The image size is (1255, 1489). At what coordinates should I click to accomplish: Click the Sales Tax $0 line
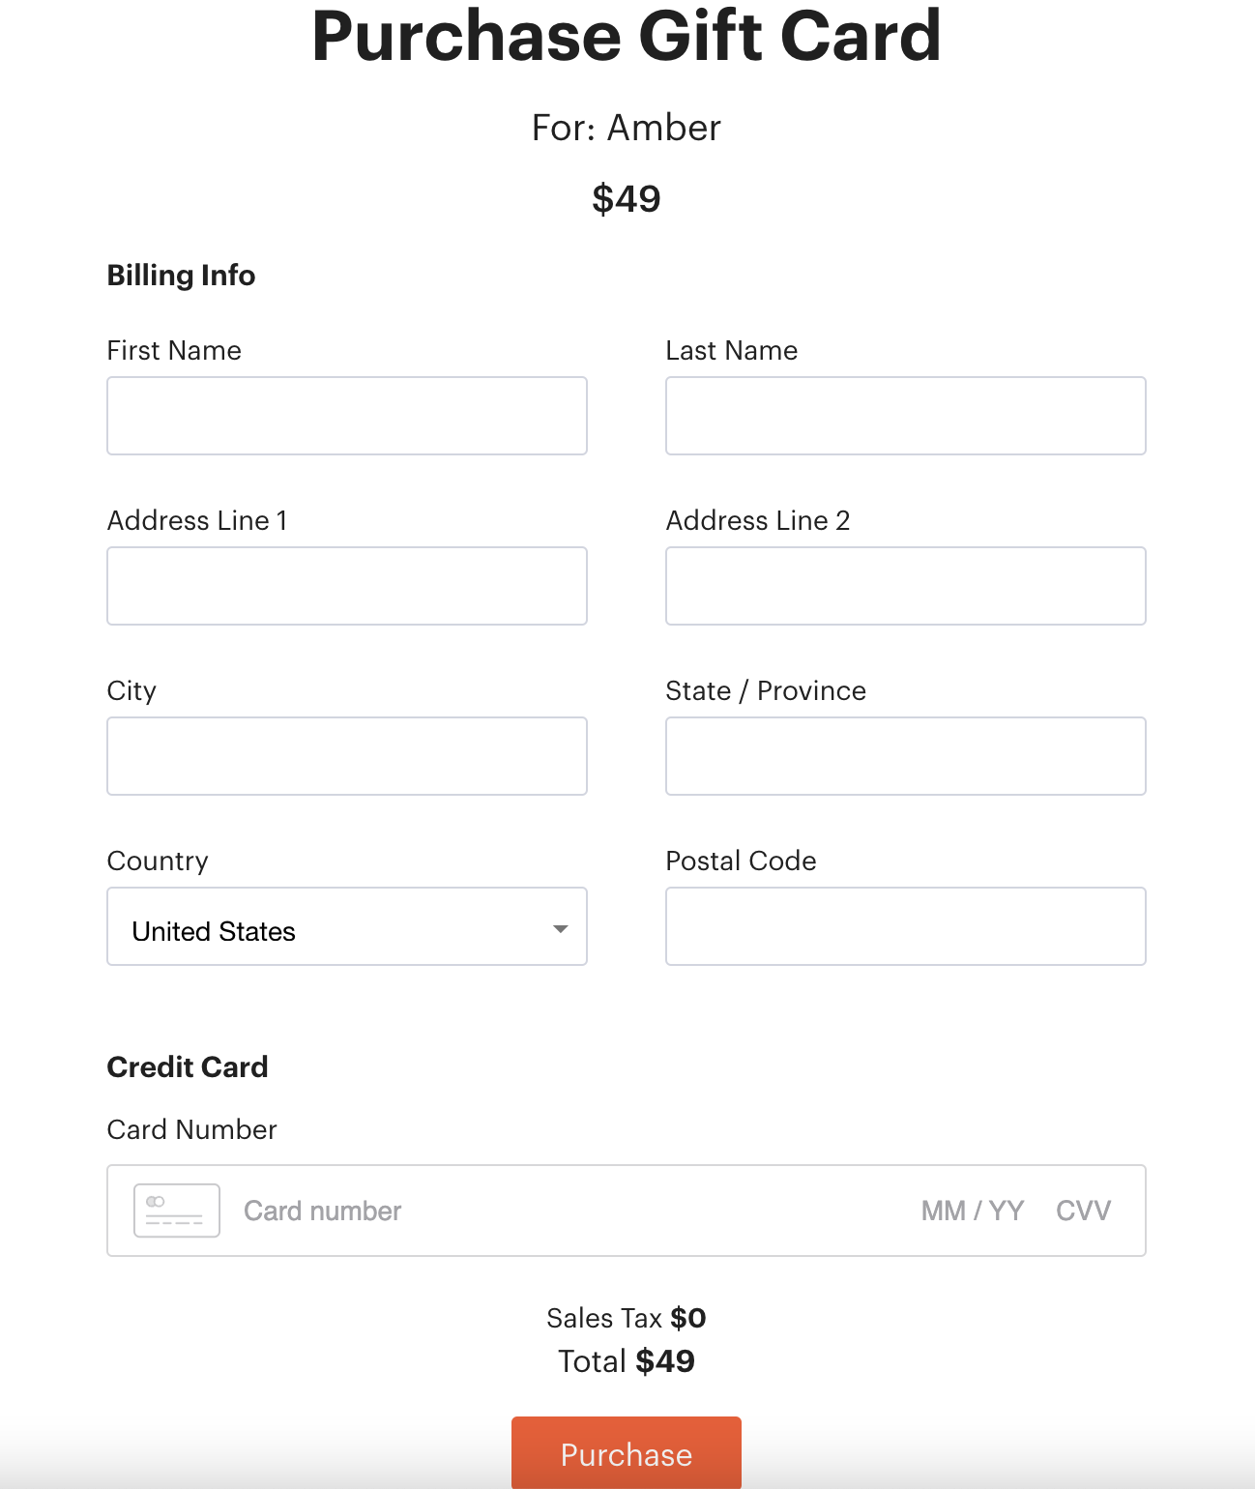(x=627, y=1318)
